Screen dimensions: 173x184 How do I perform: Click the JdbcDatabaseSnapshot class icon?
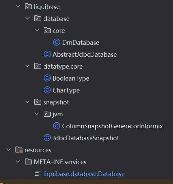tap(47, 138)
